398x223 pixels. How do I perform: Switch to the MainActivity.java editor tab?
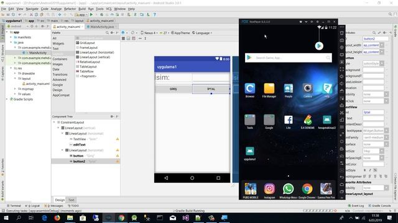(x=101, y=27)
